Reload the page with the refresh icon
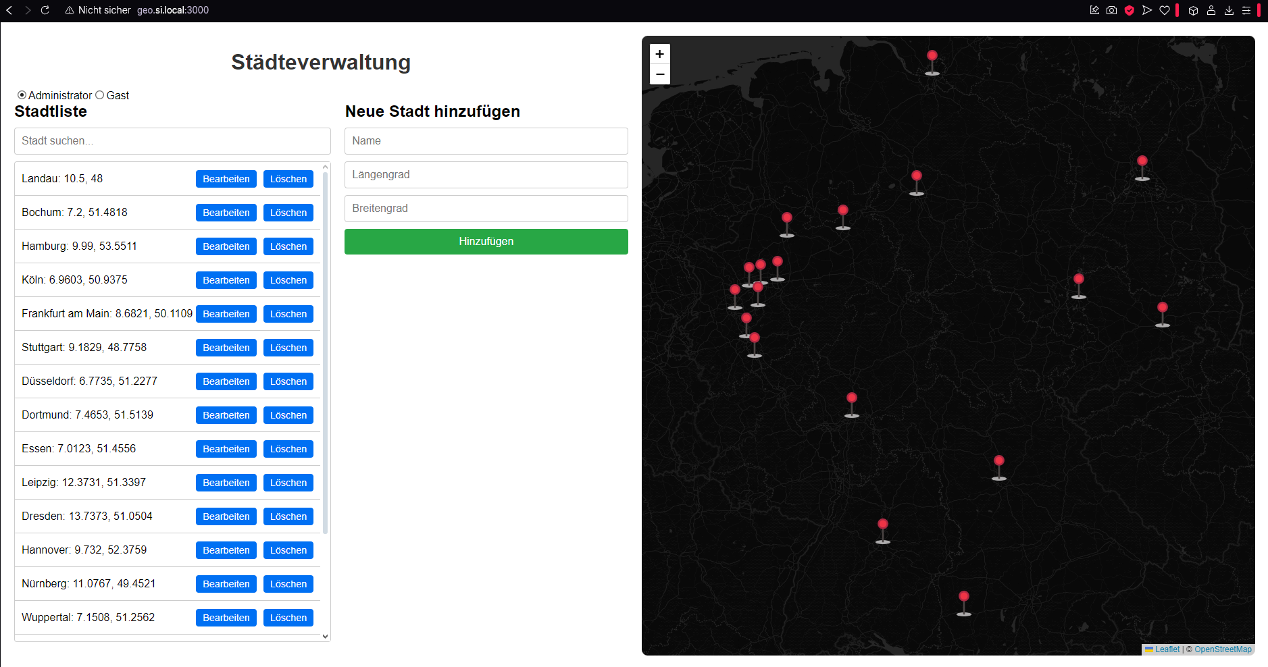Screen dimensions: 1268x667 click(x=45, y=10)
